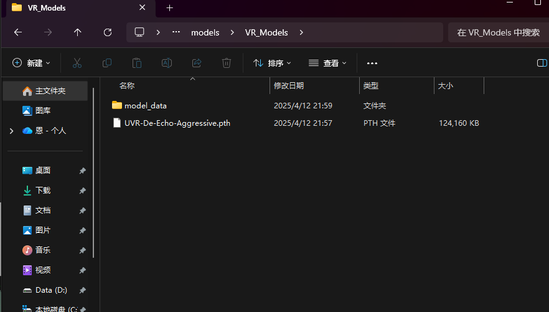
Task: Open 音乐 (Music) in sidebar
Action: [x=43, y=250]
